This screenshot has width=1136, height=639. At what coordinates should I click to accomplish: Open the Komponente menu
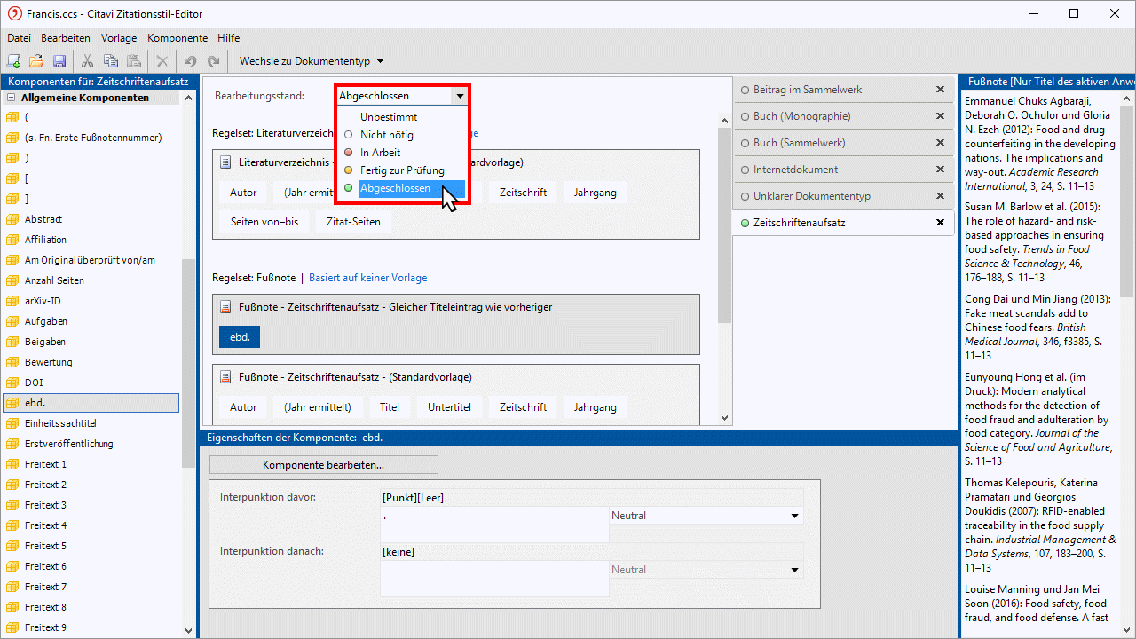tap(177, 38)
